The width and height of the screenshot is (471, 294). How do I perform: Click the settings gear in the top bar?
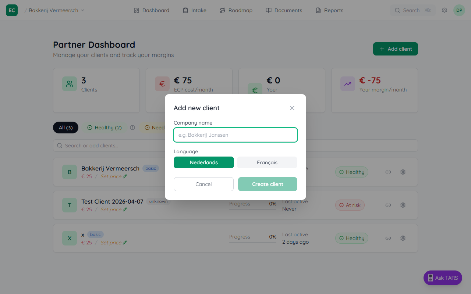click(x=444, y=10)
